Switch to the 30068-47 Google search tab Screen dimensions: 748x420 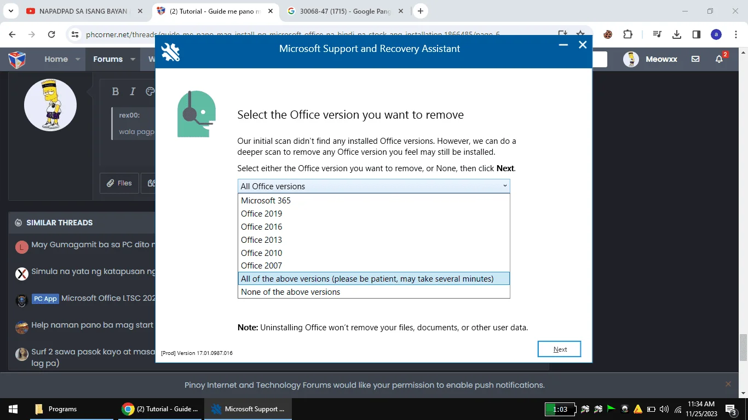(x=346, y=11)
